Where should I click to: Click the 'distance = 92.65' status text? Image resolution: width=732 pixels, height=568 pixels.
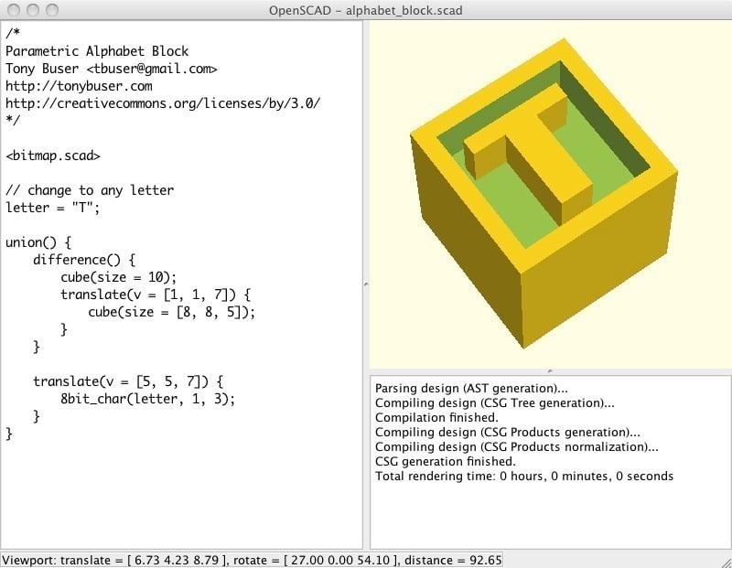(453, 560)
